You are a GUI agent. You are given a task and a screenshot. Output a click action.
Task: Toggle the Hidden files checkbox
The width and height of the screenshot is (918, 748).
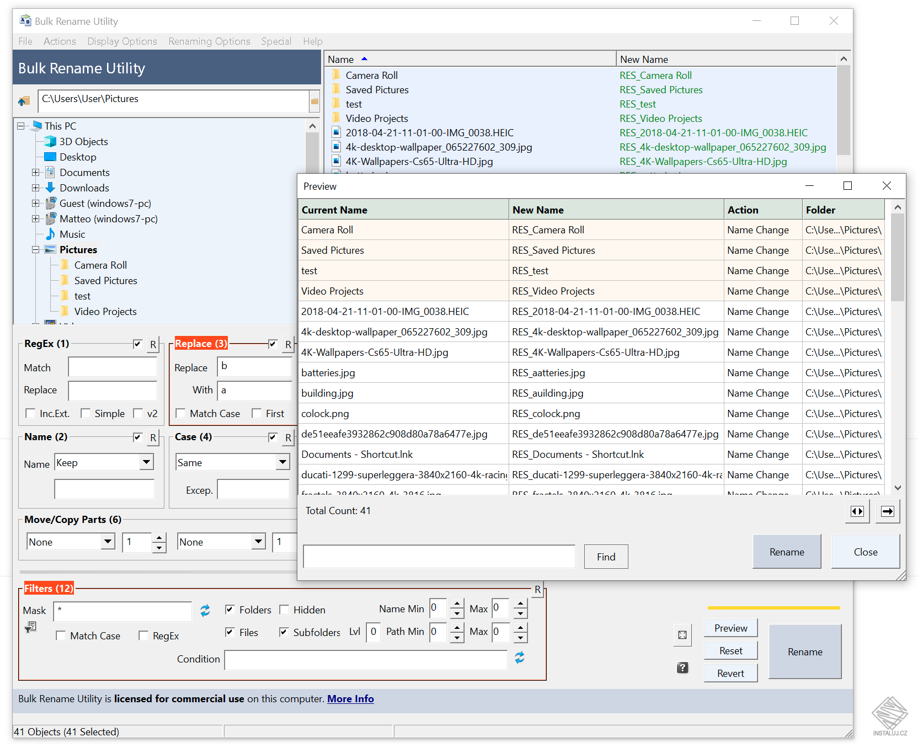coord(284,610)
